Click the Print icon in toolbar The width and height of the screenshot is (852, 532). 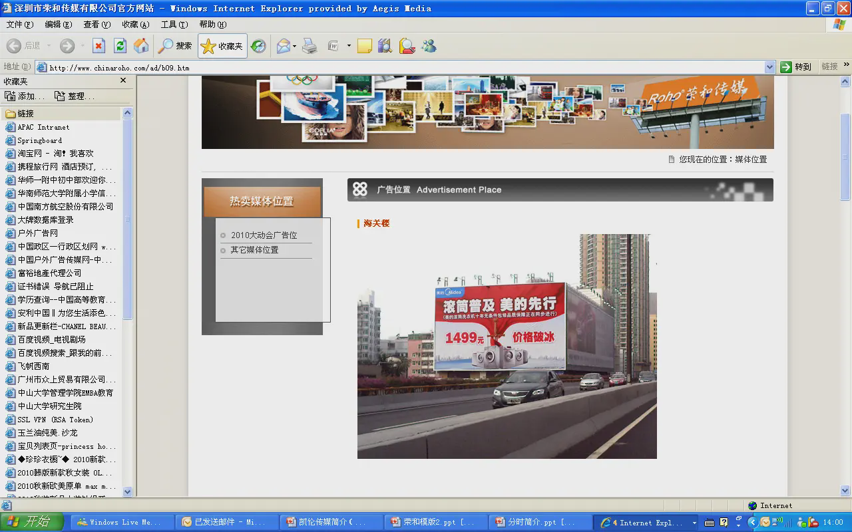tap(310, 46)
